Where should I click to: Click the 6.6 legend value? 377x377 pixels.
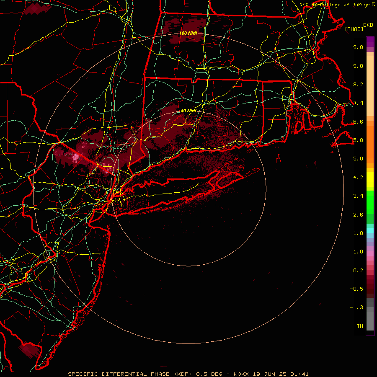click(358, 121)
